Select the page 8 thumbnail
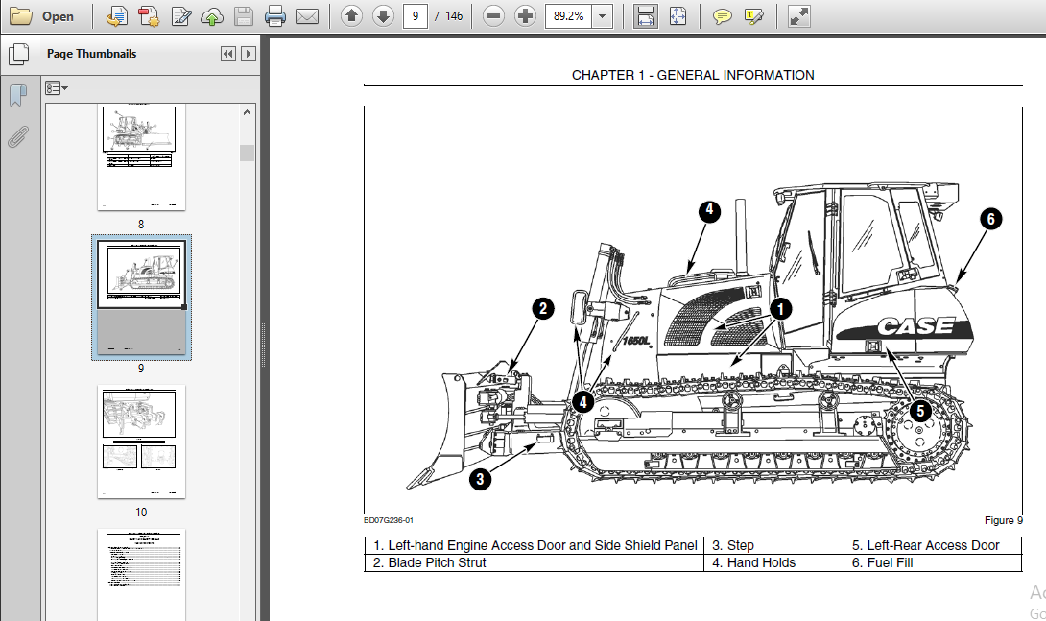Screen dimensions: 1046x621 [141, 157]
